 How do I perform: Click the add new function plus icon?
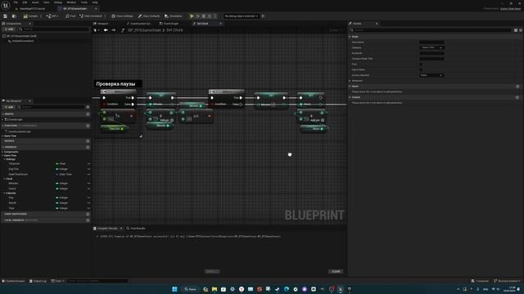pos(88,126)
